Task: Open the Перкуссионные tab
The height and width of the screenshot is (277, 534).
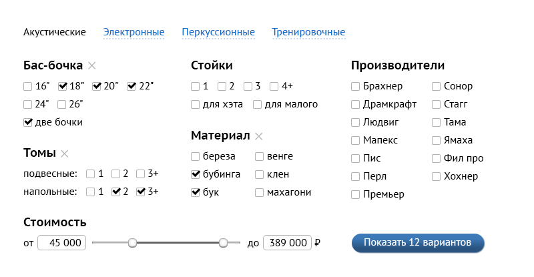Action: click(218, 32)
